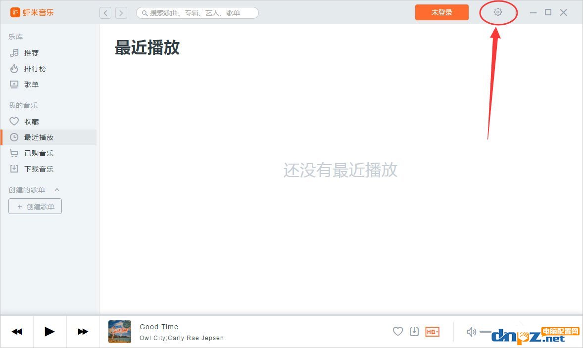The image size is (583, 348).
Task: Toggle HQ audio quality
Action: pos(432,332)
